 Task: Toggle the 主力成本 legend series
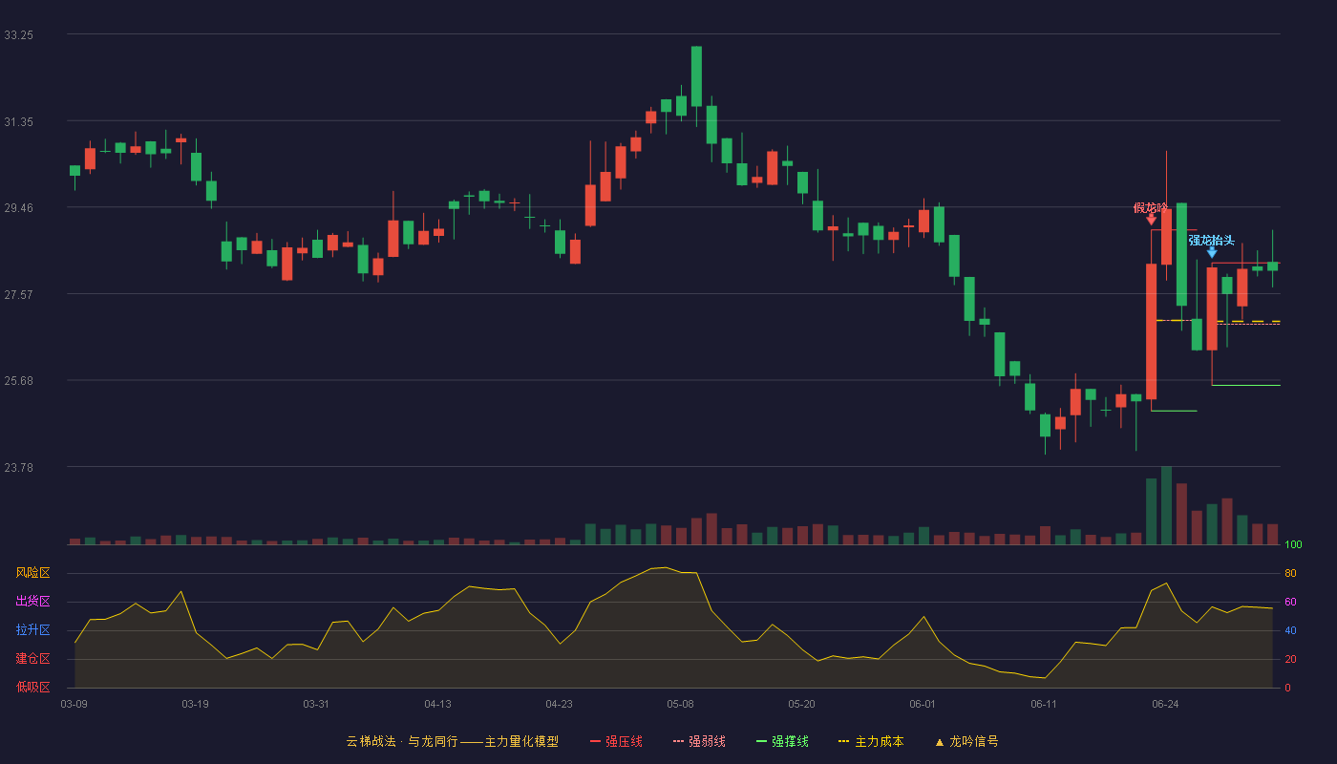click(871, 741)
